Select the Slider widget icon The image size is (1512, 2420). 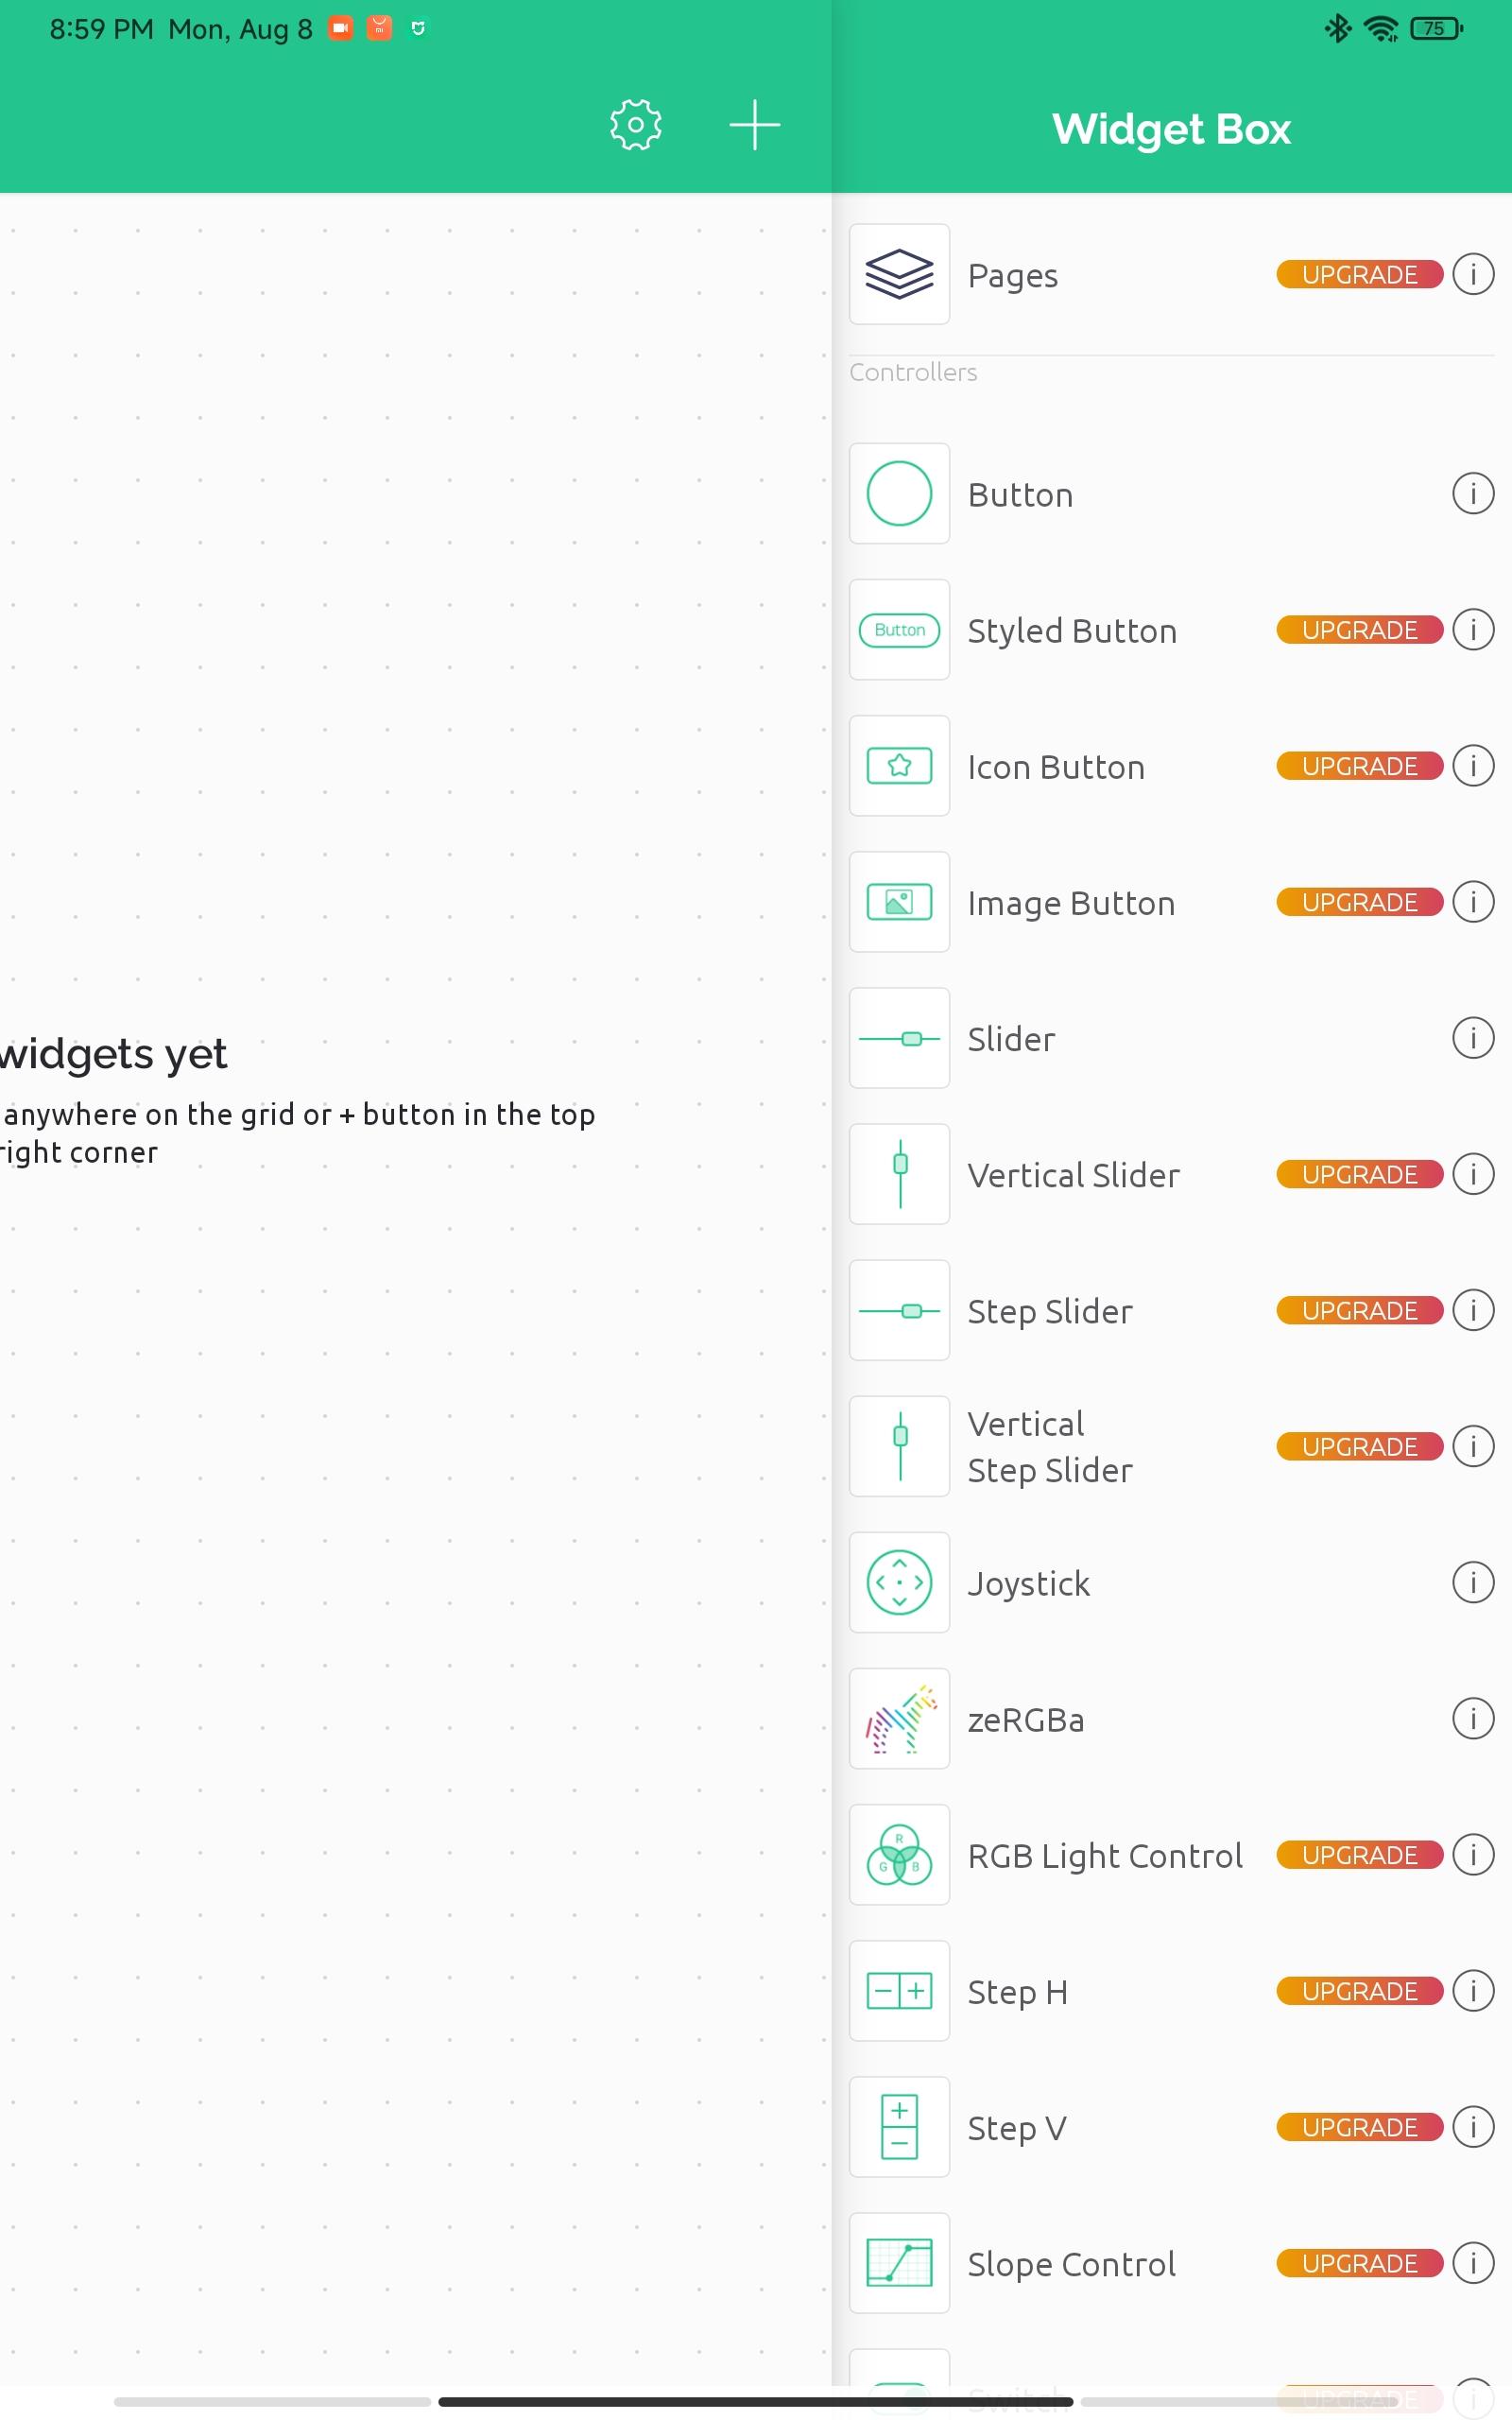pos(899,1038)
